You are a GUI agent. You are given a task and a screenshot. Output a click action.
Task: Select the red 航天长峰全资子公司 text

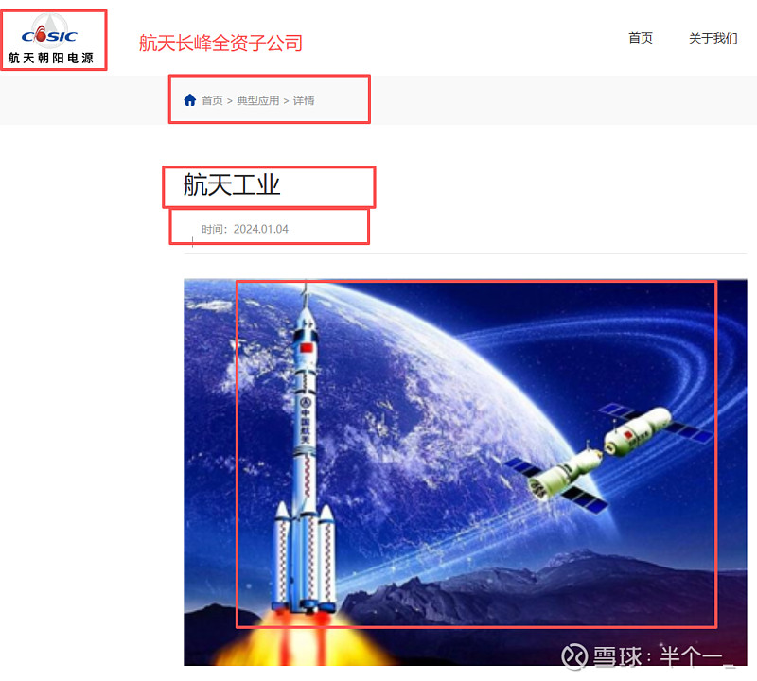(220, 43)
